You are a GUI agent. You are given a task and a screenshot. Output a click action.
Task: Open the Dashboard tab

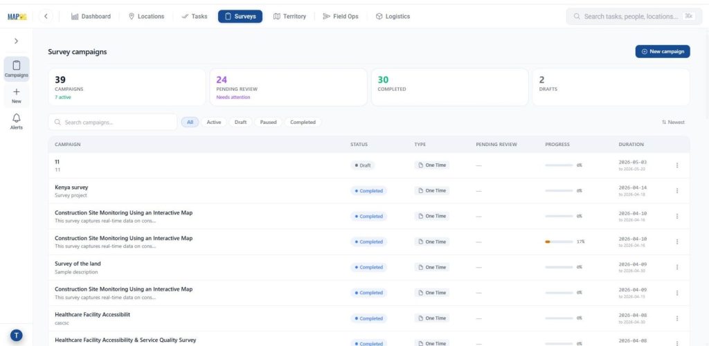[x=91, y=16]
